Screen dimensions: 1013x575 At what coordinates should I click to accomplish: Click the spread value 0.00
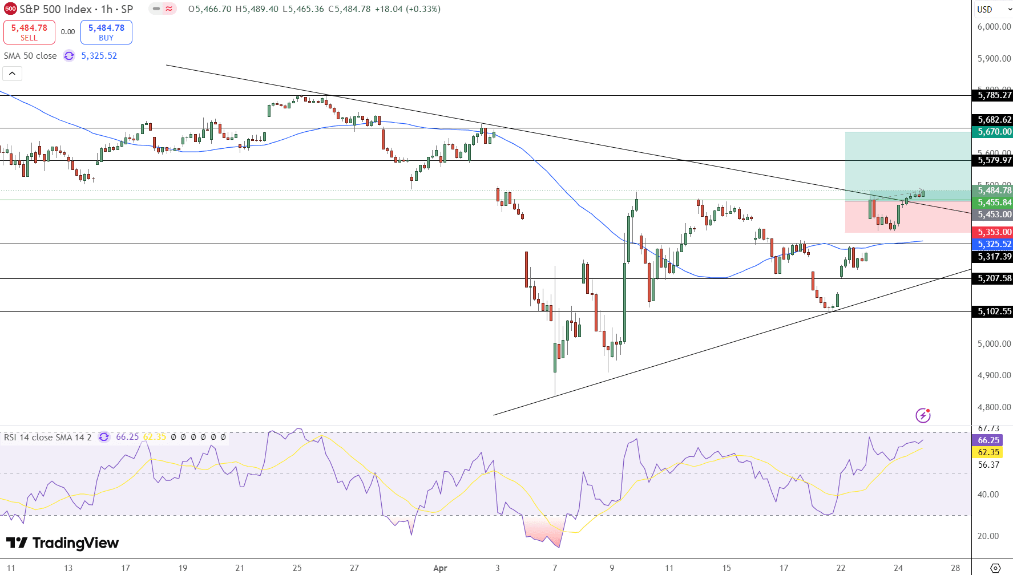(x=68, y=32)
